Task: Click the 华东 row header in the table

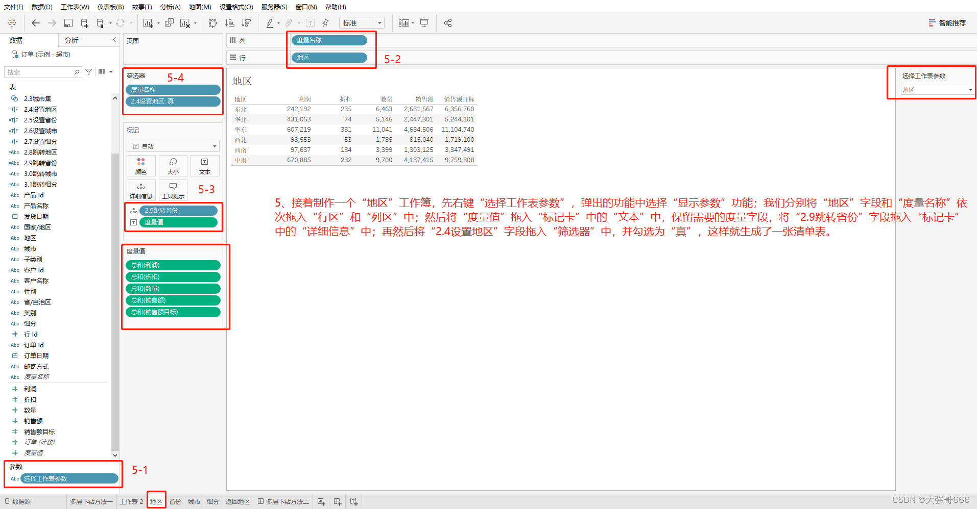Action: (x=241, y=130)
